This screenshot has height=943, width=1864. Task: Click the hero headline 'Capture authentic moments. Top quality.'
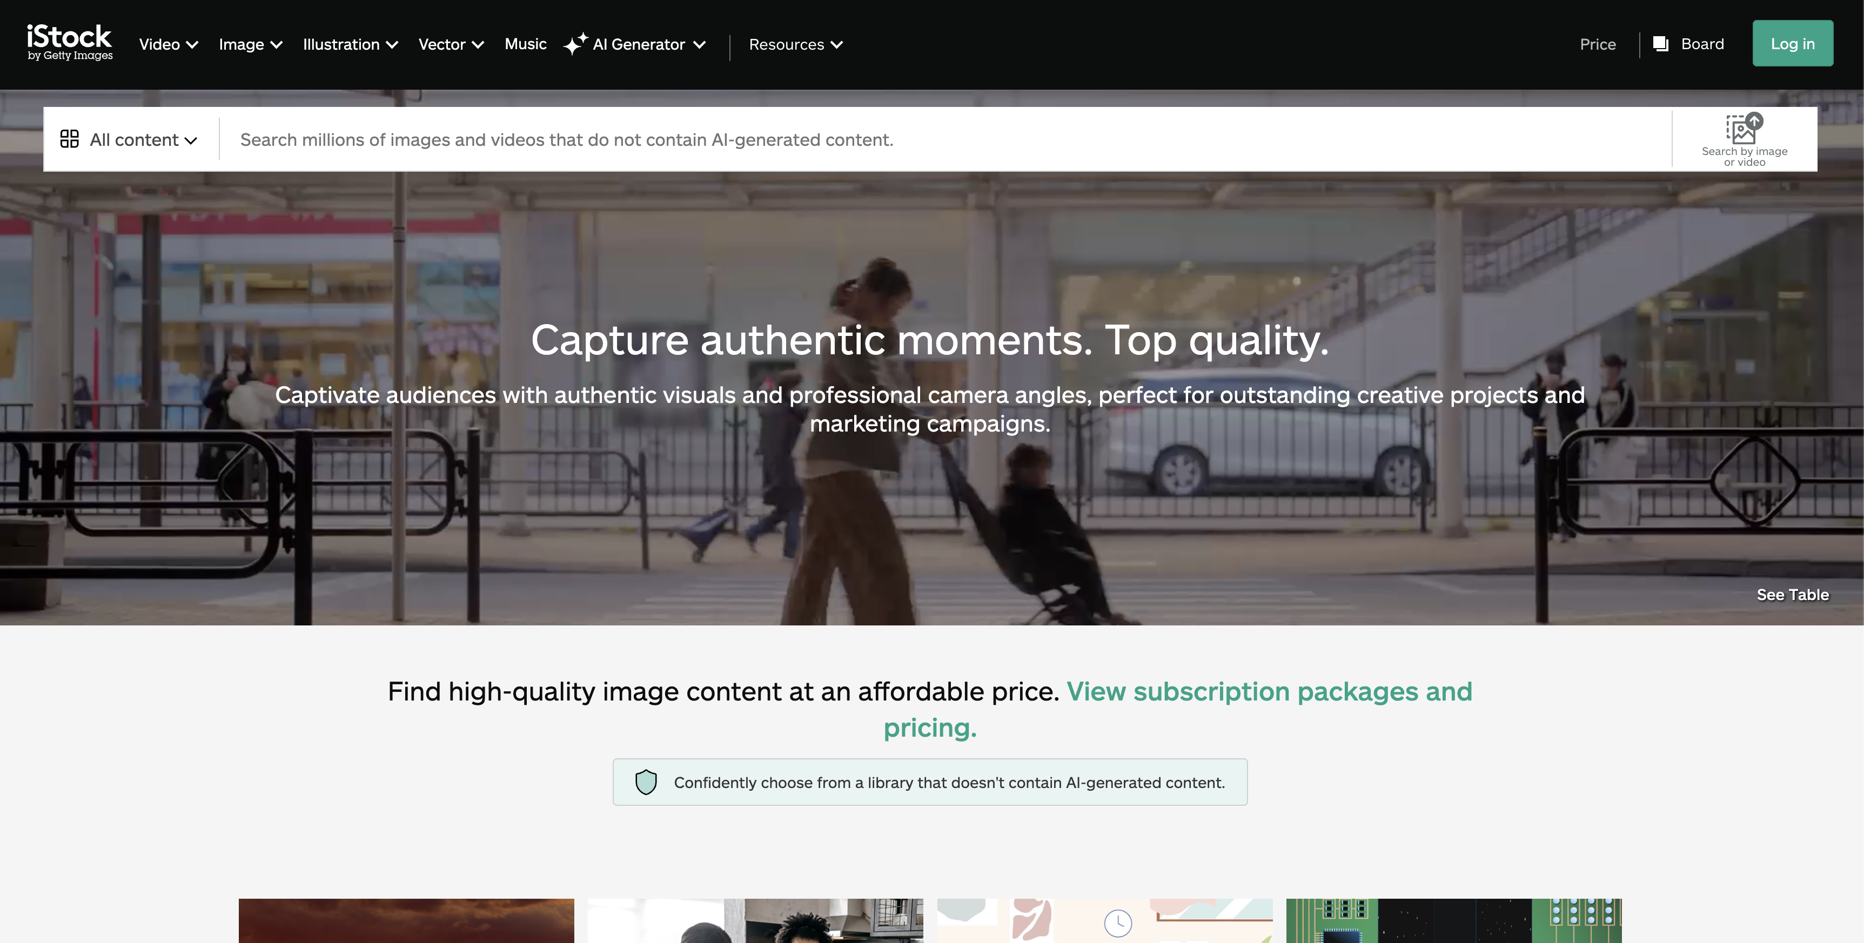coord(930,340)
